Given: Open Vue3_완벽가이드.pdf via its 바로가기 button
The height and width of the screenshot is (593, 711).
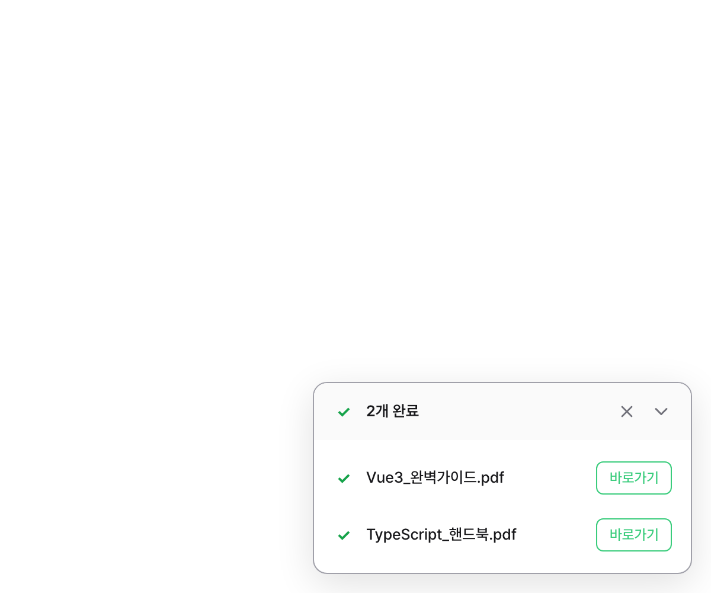Looking at the screenshot, I should tap(633, 478).
